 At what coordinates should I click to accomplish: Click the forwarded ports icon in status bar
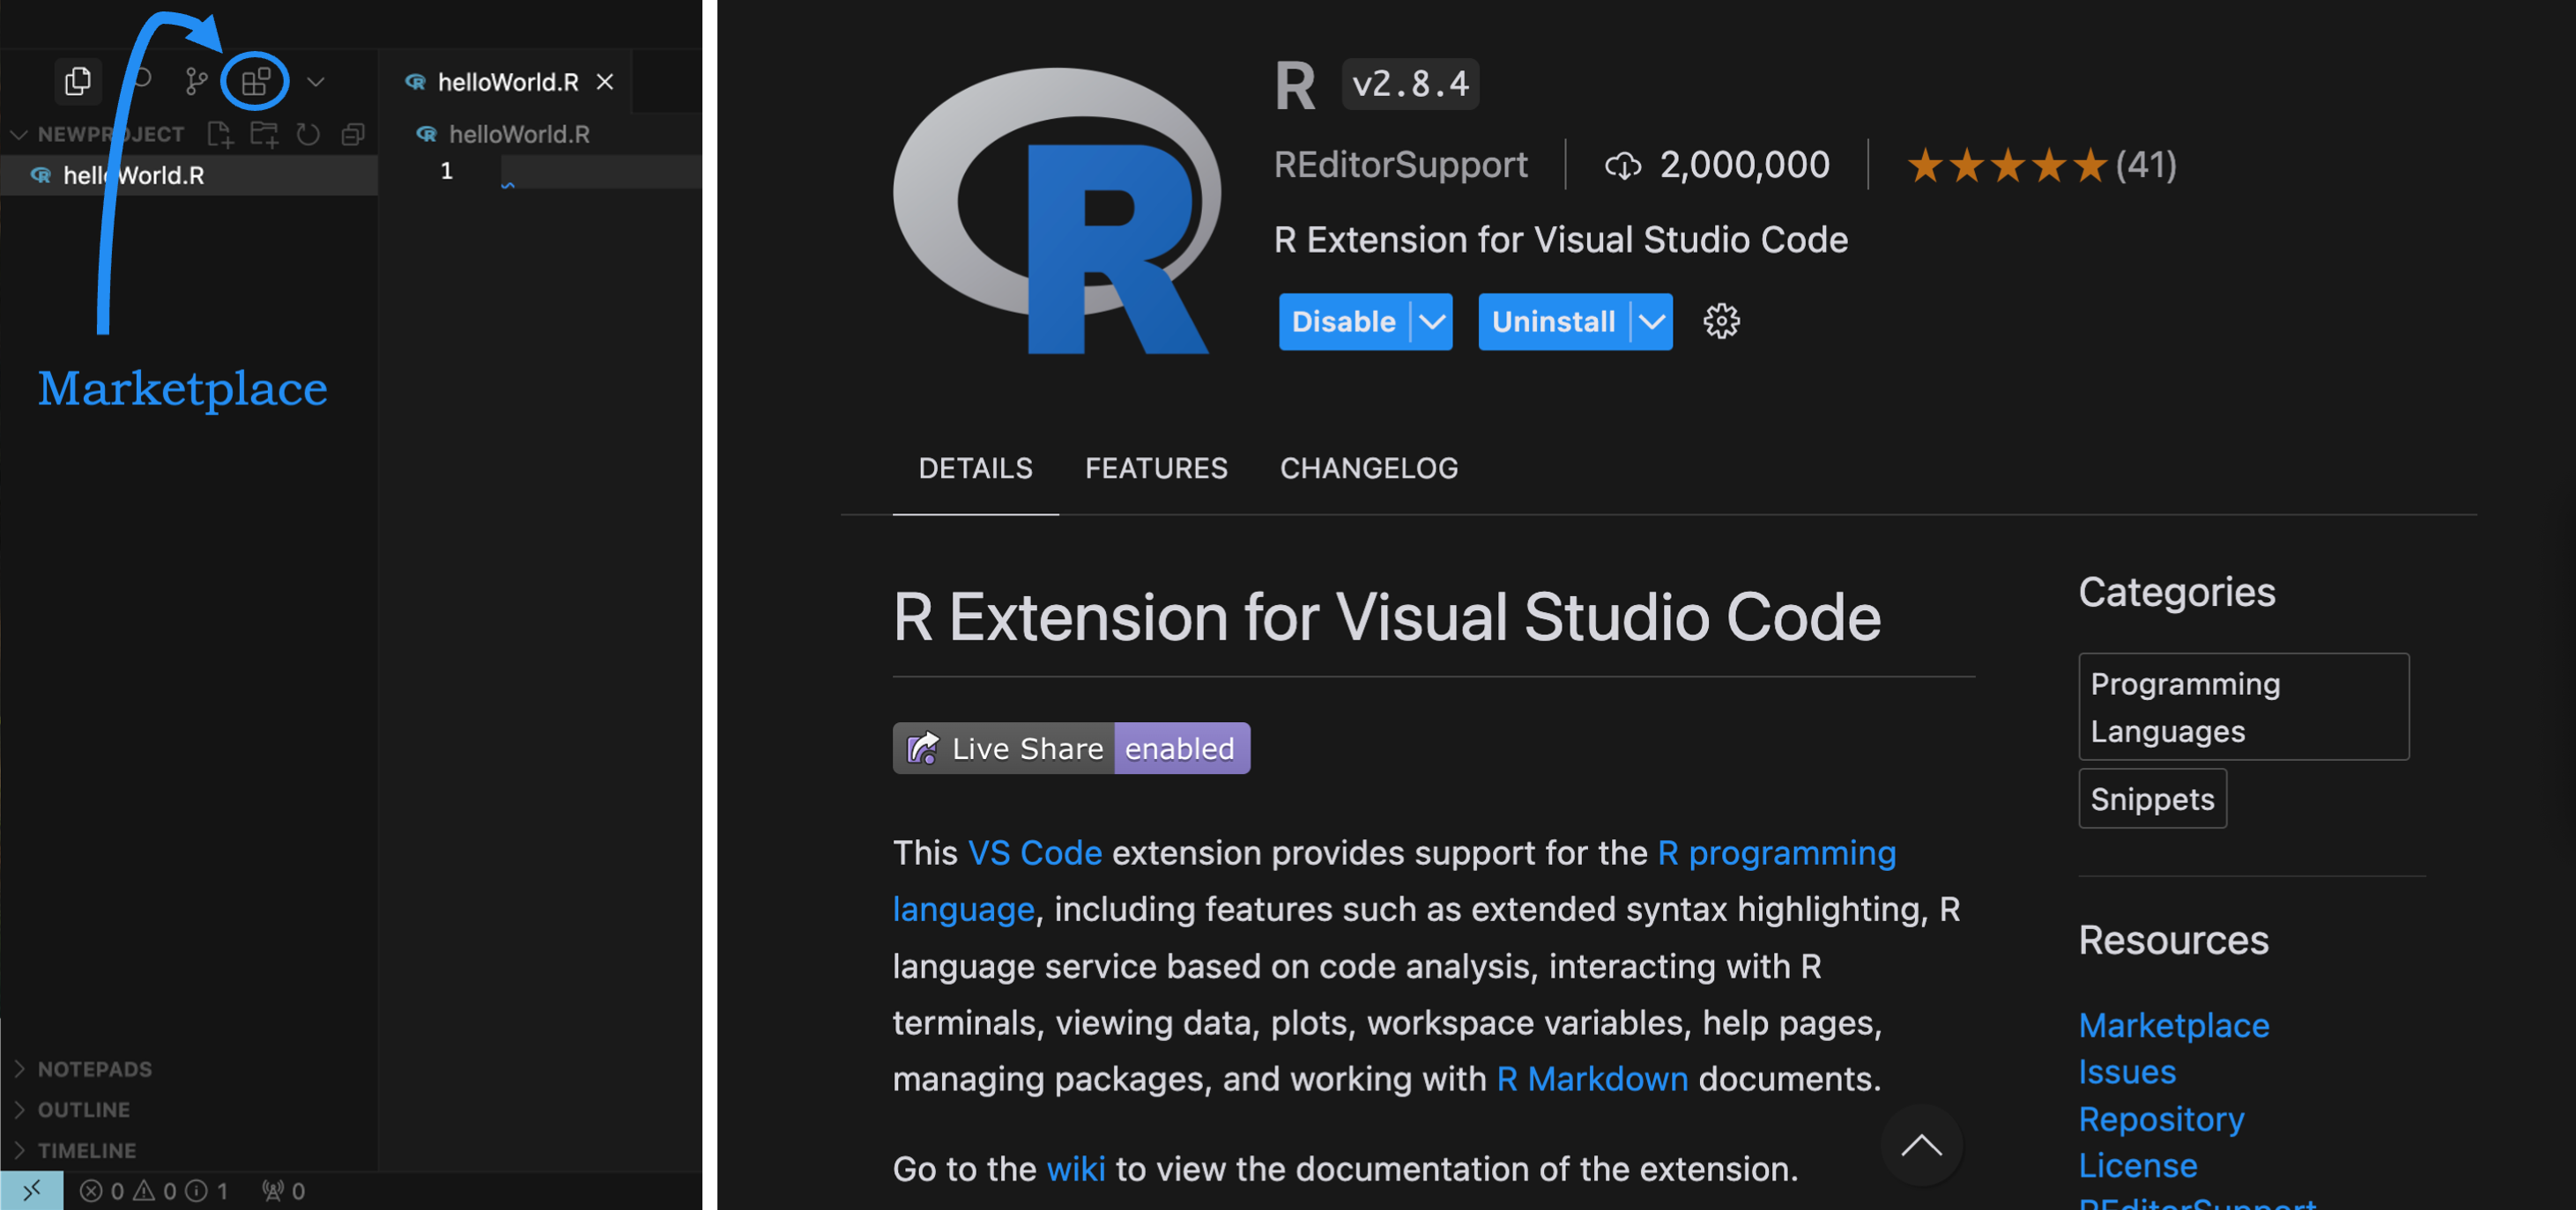[280, 1190]
